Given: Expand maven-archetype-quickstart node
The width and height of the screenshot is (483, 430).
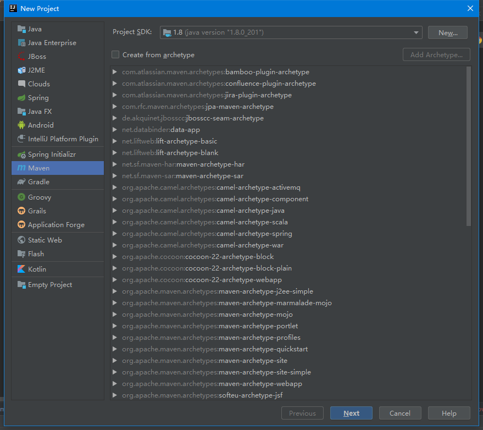Looking at the screenshot, I should [115, 349].
